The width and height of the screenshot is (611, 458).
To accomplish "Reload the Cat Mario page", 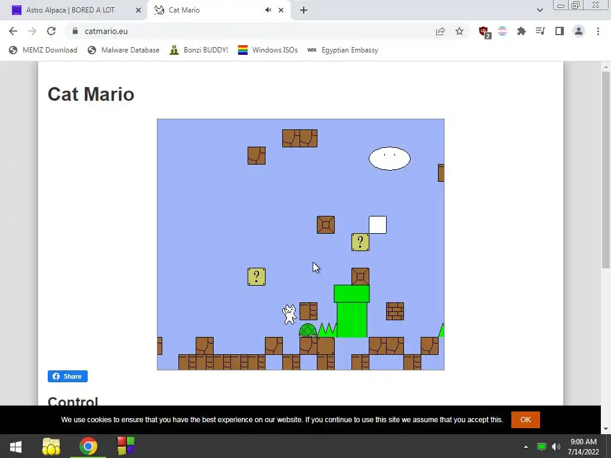I will pyautogui.click(x=51, y=31).
